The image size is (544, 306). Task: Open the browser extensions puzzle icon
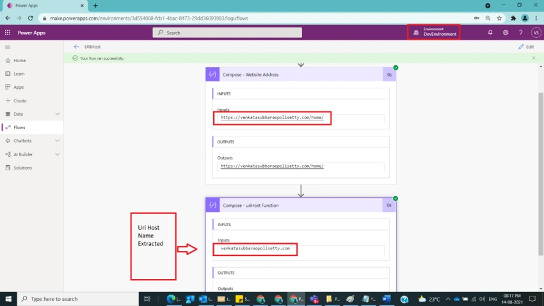(513, 19)
